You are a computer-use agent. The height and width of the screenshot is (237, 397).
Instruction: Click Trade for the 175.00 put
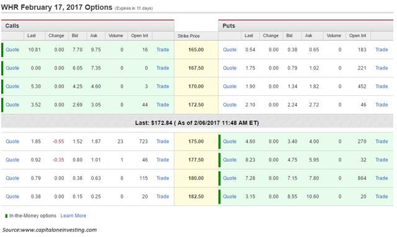click(x=381, y=142)
